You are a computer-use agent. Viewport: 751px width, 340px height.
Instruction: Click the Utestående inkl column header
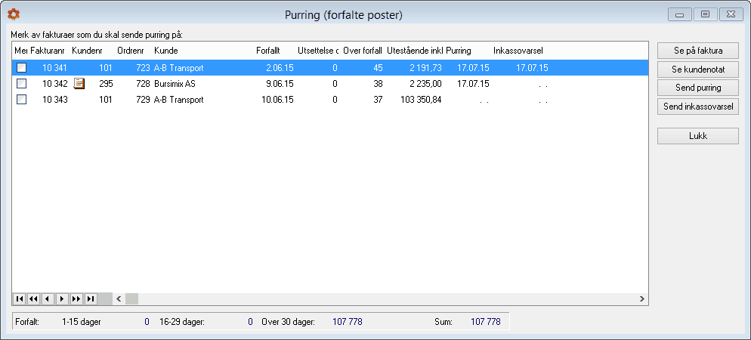point(415,51)
